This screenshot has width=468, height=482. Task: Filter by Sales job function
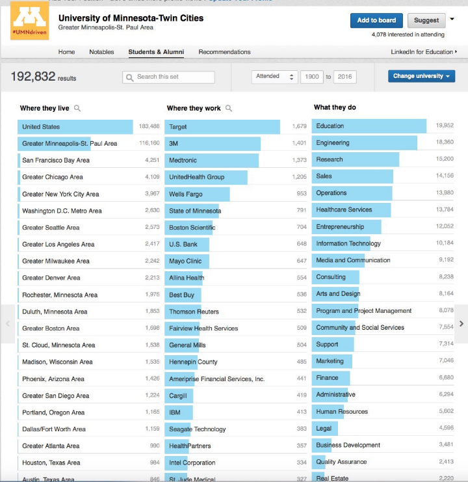tap(383, 176)
